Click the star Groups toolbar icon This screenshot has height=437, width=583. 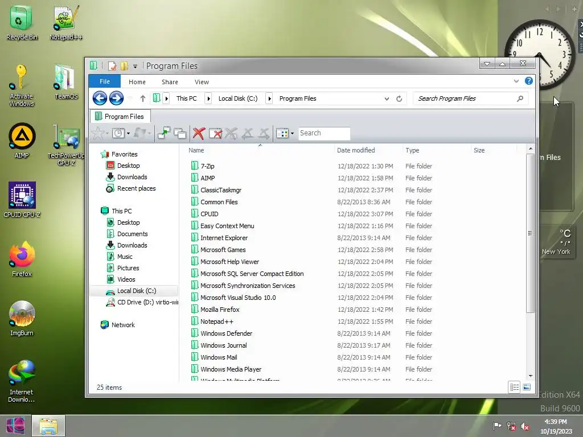coord(98,133)
